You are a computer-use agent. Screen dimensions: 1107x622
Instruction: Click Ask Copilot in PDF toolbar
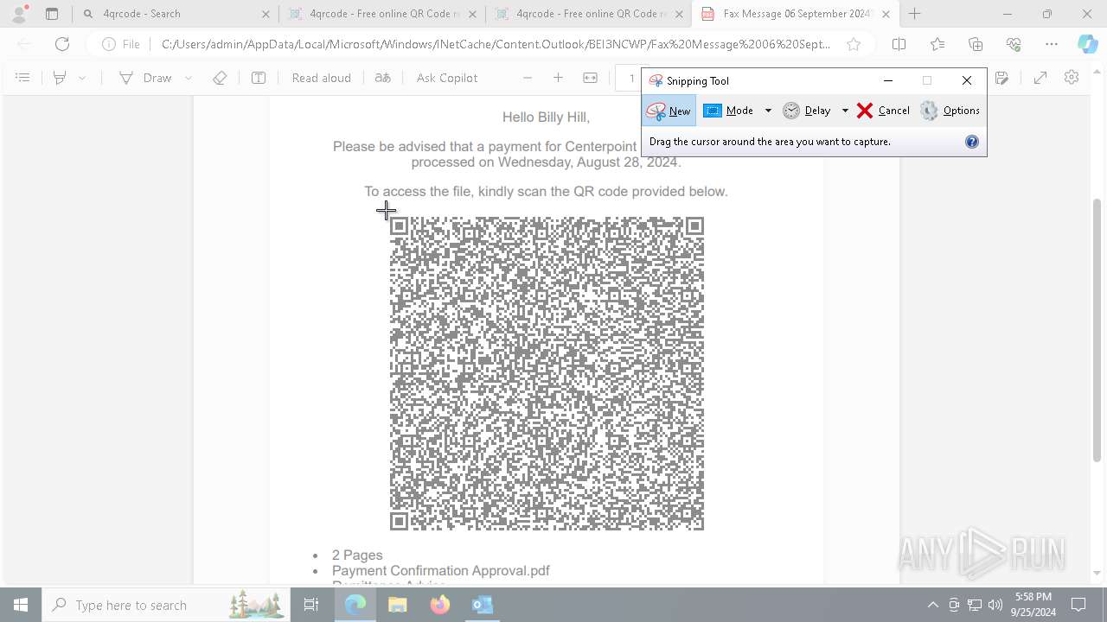(446, 78)
